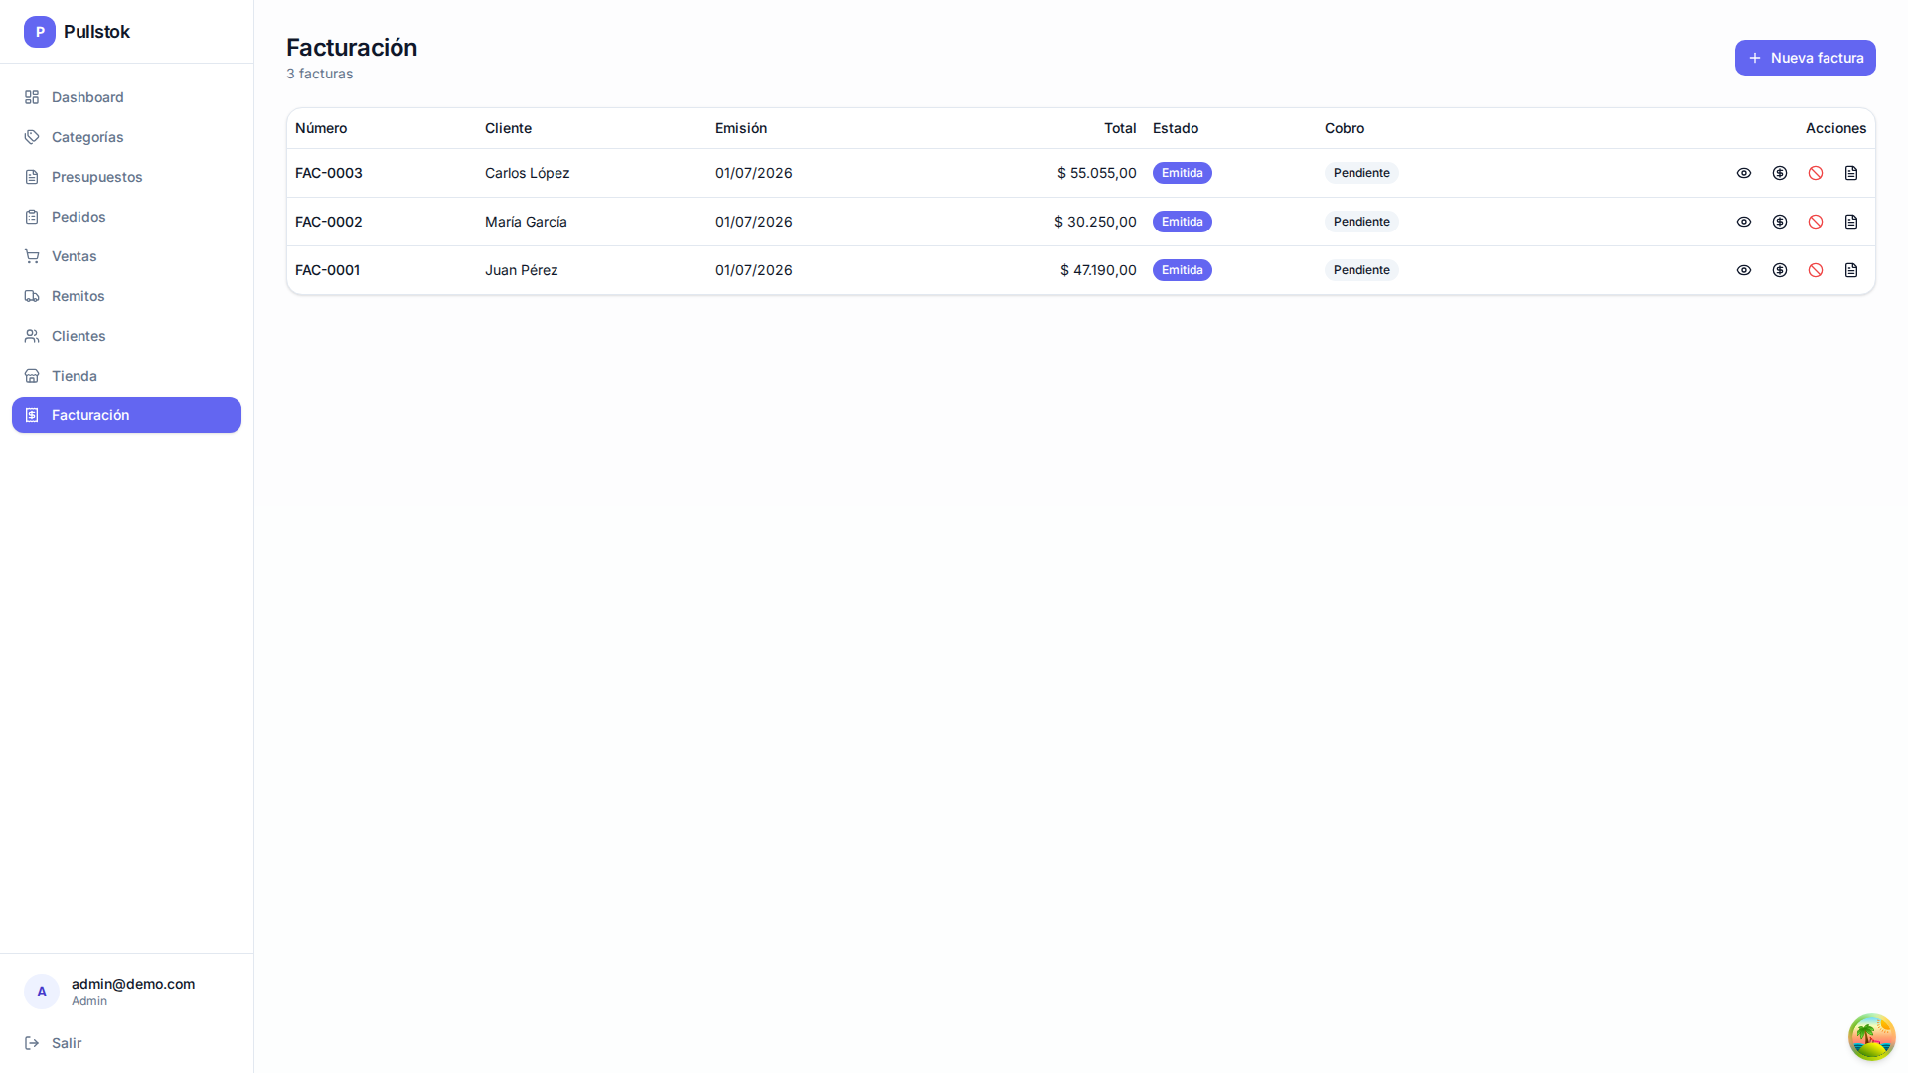The width and height of the screenshot is (1908, 1073).
Task: Click emission date of FAC-0003
Action: (754, 173)
